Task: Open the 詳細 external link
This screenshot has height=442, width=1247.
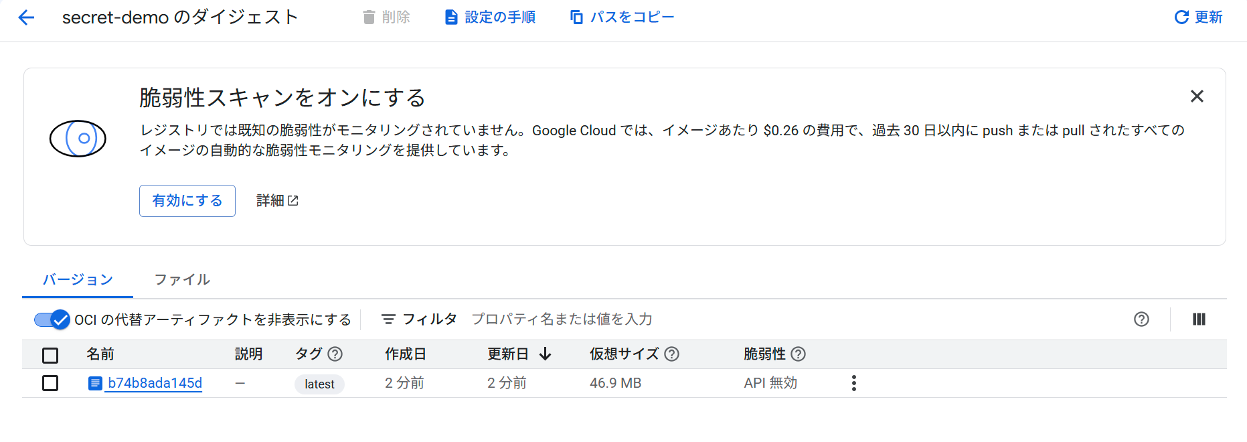Action: (x=277, y=201)
